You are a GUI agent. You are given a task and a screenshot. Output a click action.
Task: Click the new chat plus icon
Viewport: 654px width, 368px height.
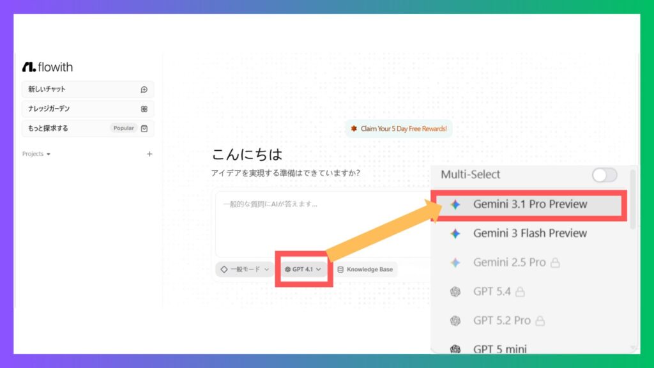click(x=144, y=89)
